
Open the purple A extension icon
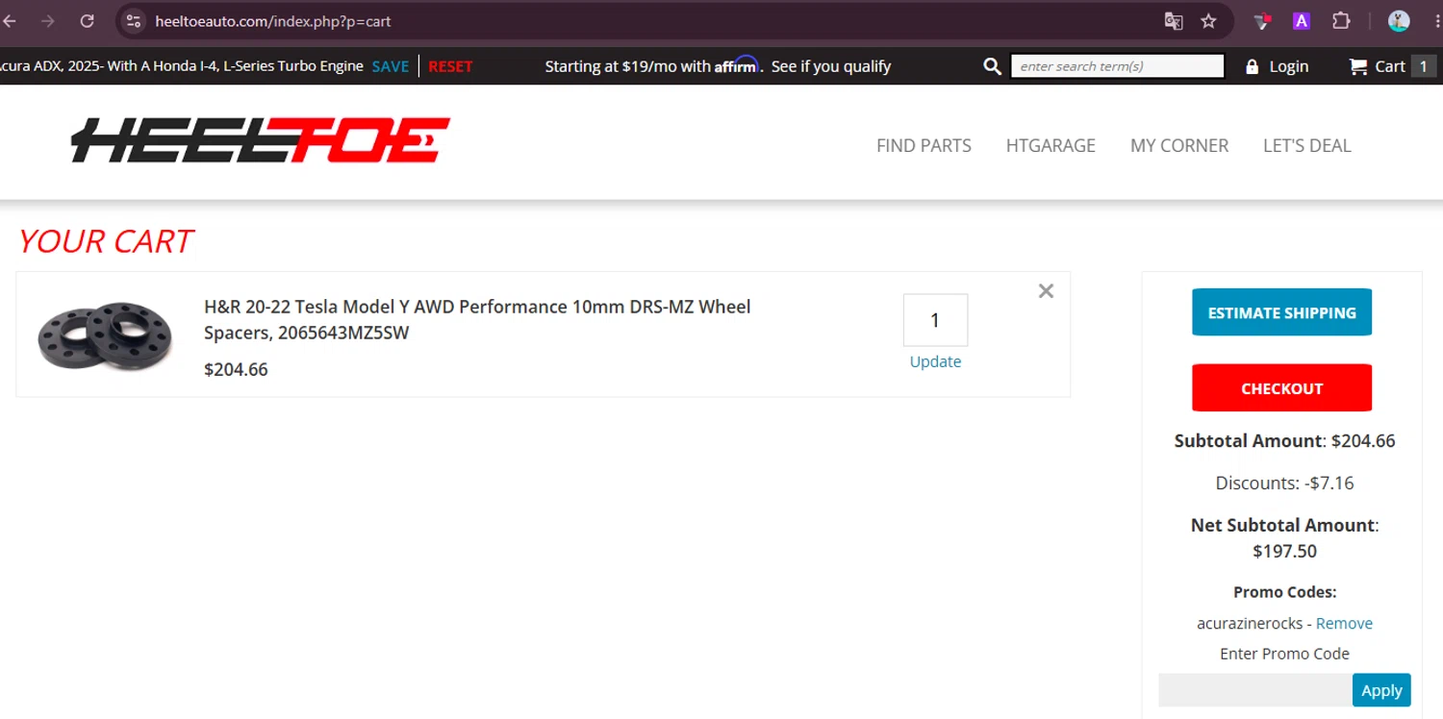[1302, 21]
